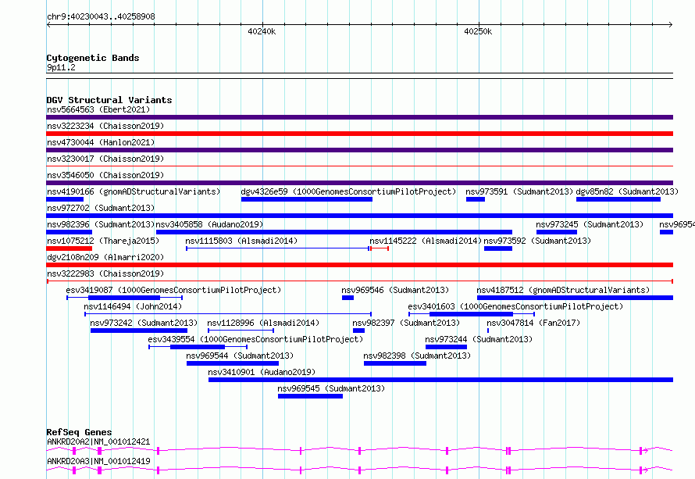Image resolution: width=695 pixels, height=479 pixels.
Task: Click nsv3222983 (Chaisson2019) label
Action: pyautogui.click(x=105, y=273)
